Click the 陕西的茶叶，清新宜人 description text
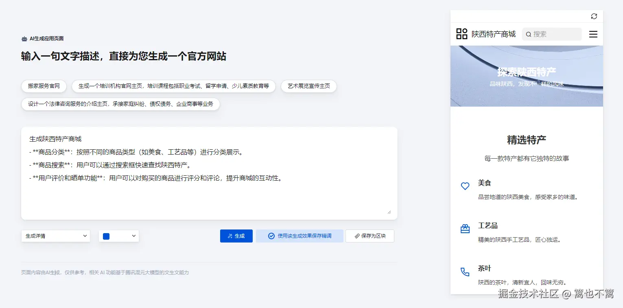 522,282
